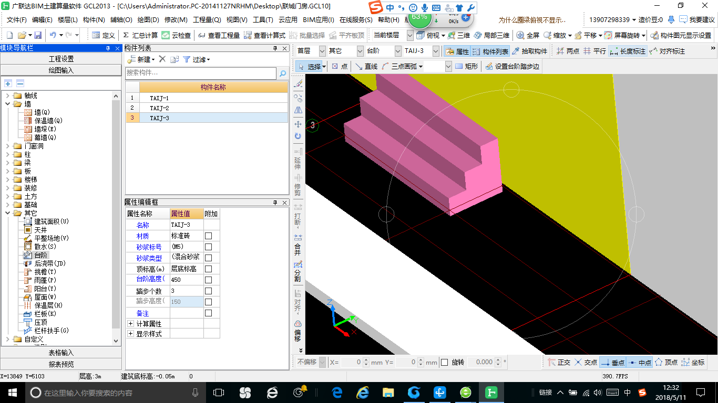Viewport: 718px width, 403px height.
Task: Open 楼层(L) menu
Action: [x=68, y=20]
